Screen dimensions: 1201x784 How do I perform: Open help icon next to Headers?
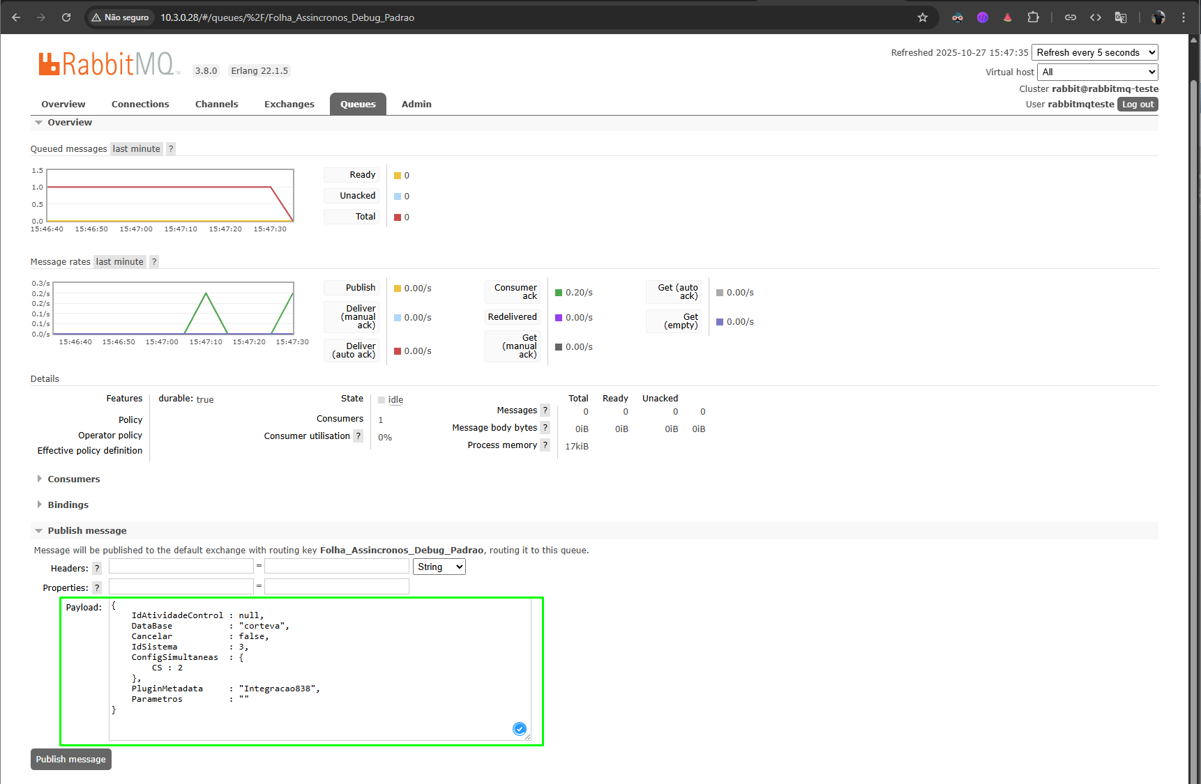point(97,568)
